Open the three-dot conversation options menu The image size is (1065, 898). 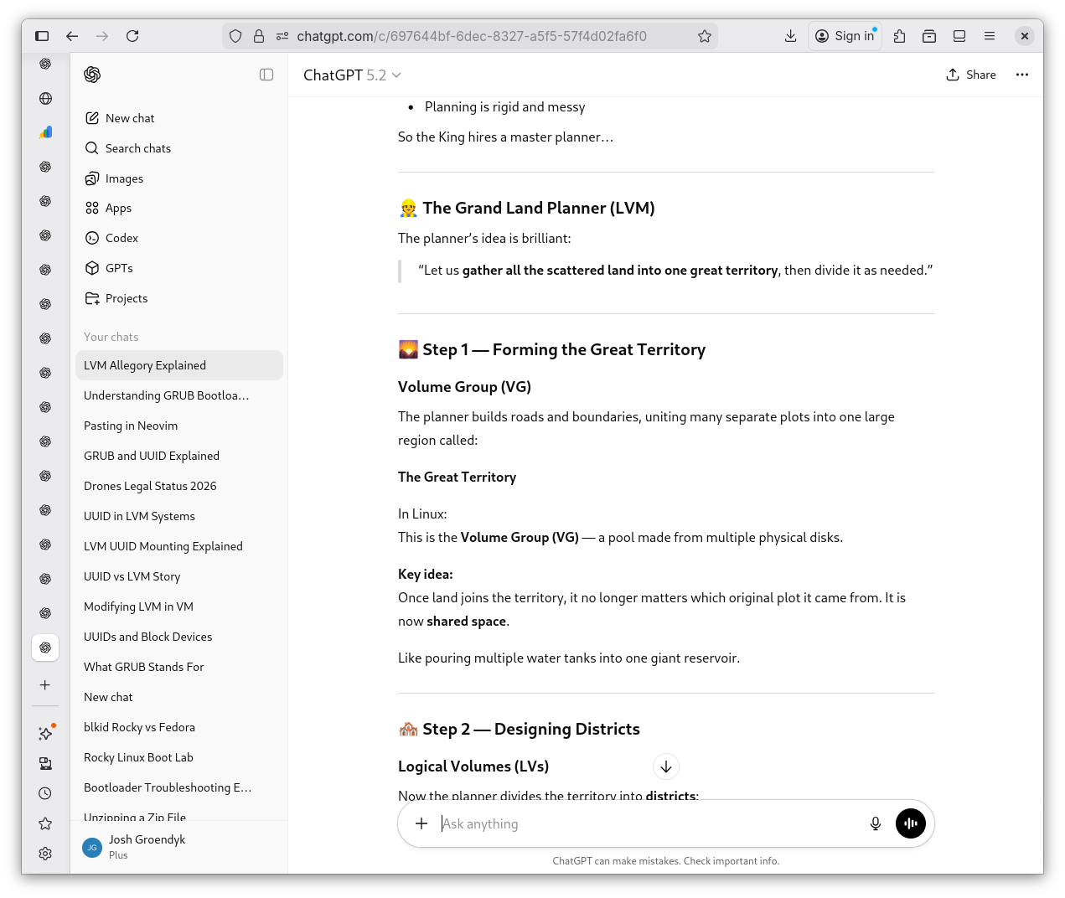click(1021, 75)
